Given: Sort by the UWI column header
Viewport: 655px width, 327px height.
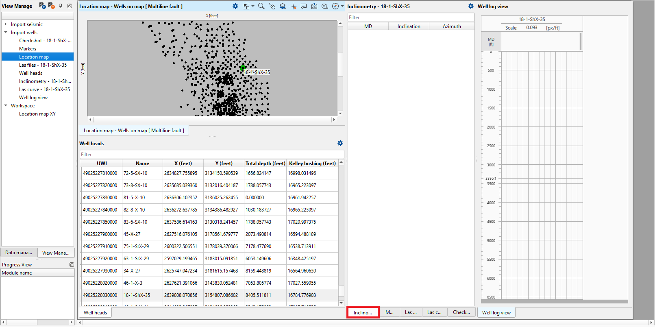Looking at the screenshot, I should click(x=102, y=163).
